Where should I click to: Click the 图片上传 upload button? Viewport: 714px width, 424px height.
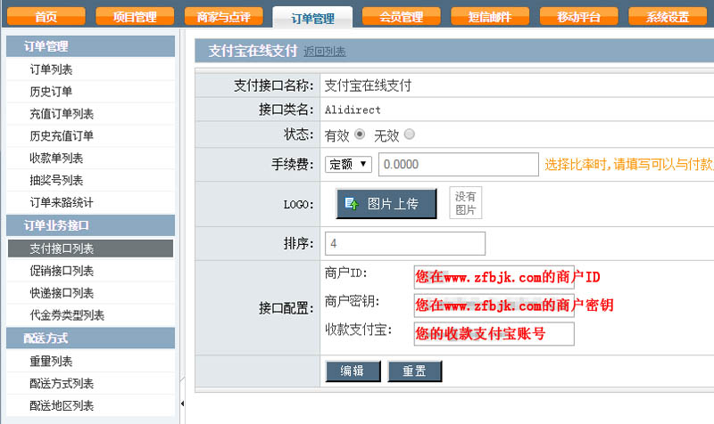coord(386,204)
